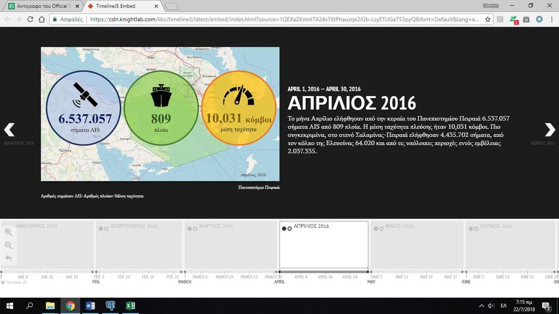Image resolution: width=559 pixels, height=314 pixels.
Task: Open the Windows Start menu
Action: tap(10, 306)
